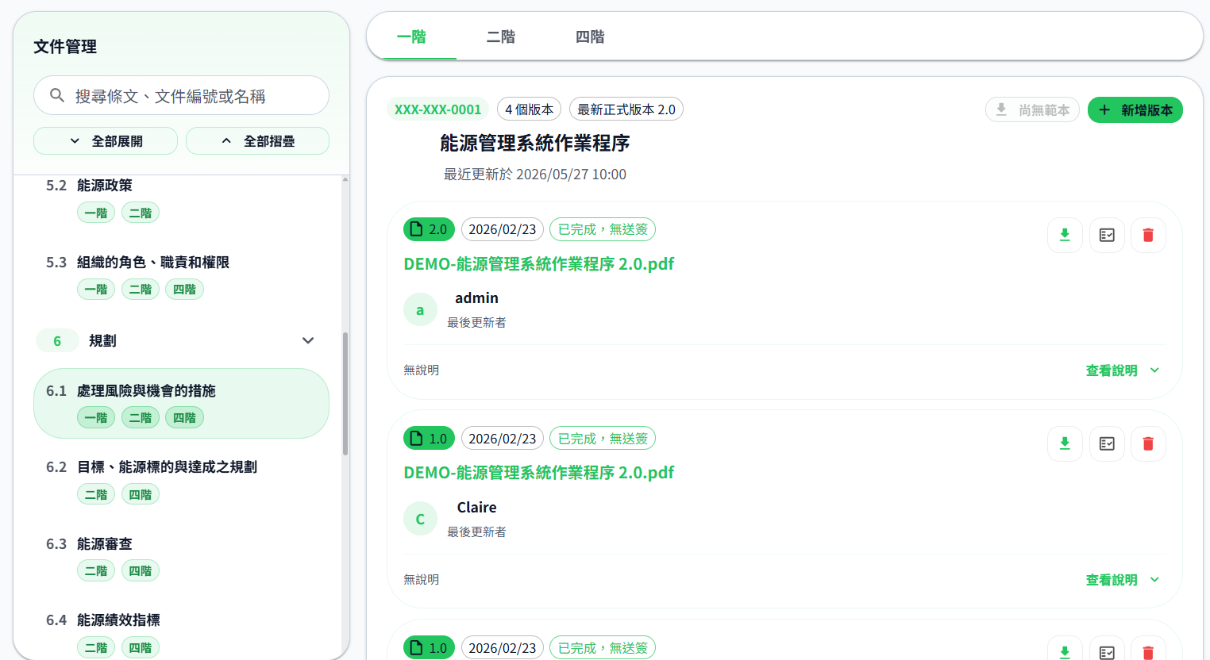Image resolution: width=1210 pixels, height=660 pixels.
Task: Click 已完成，無送簽 status on version 2.0
Action: [603, 229]
